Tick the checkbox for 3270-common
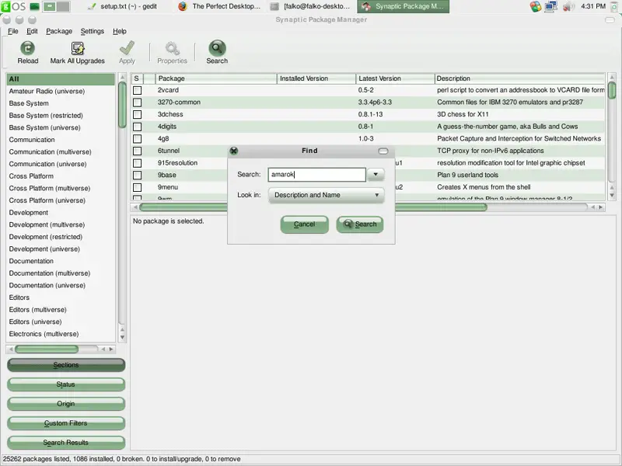 138,103
